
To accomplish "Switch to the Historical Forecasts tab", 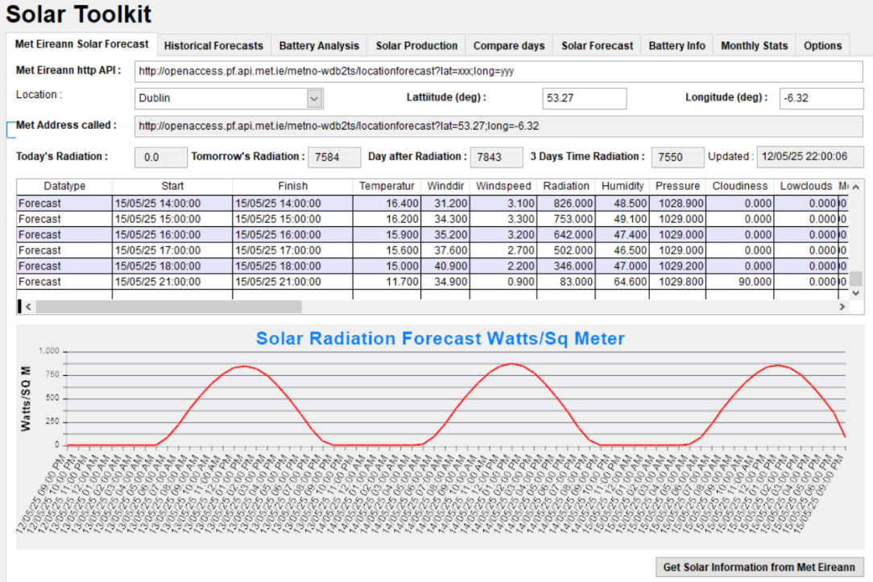I will (213, 46).
